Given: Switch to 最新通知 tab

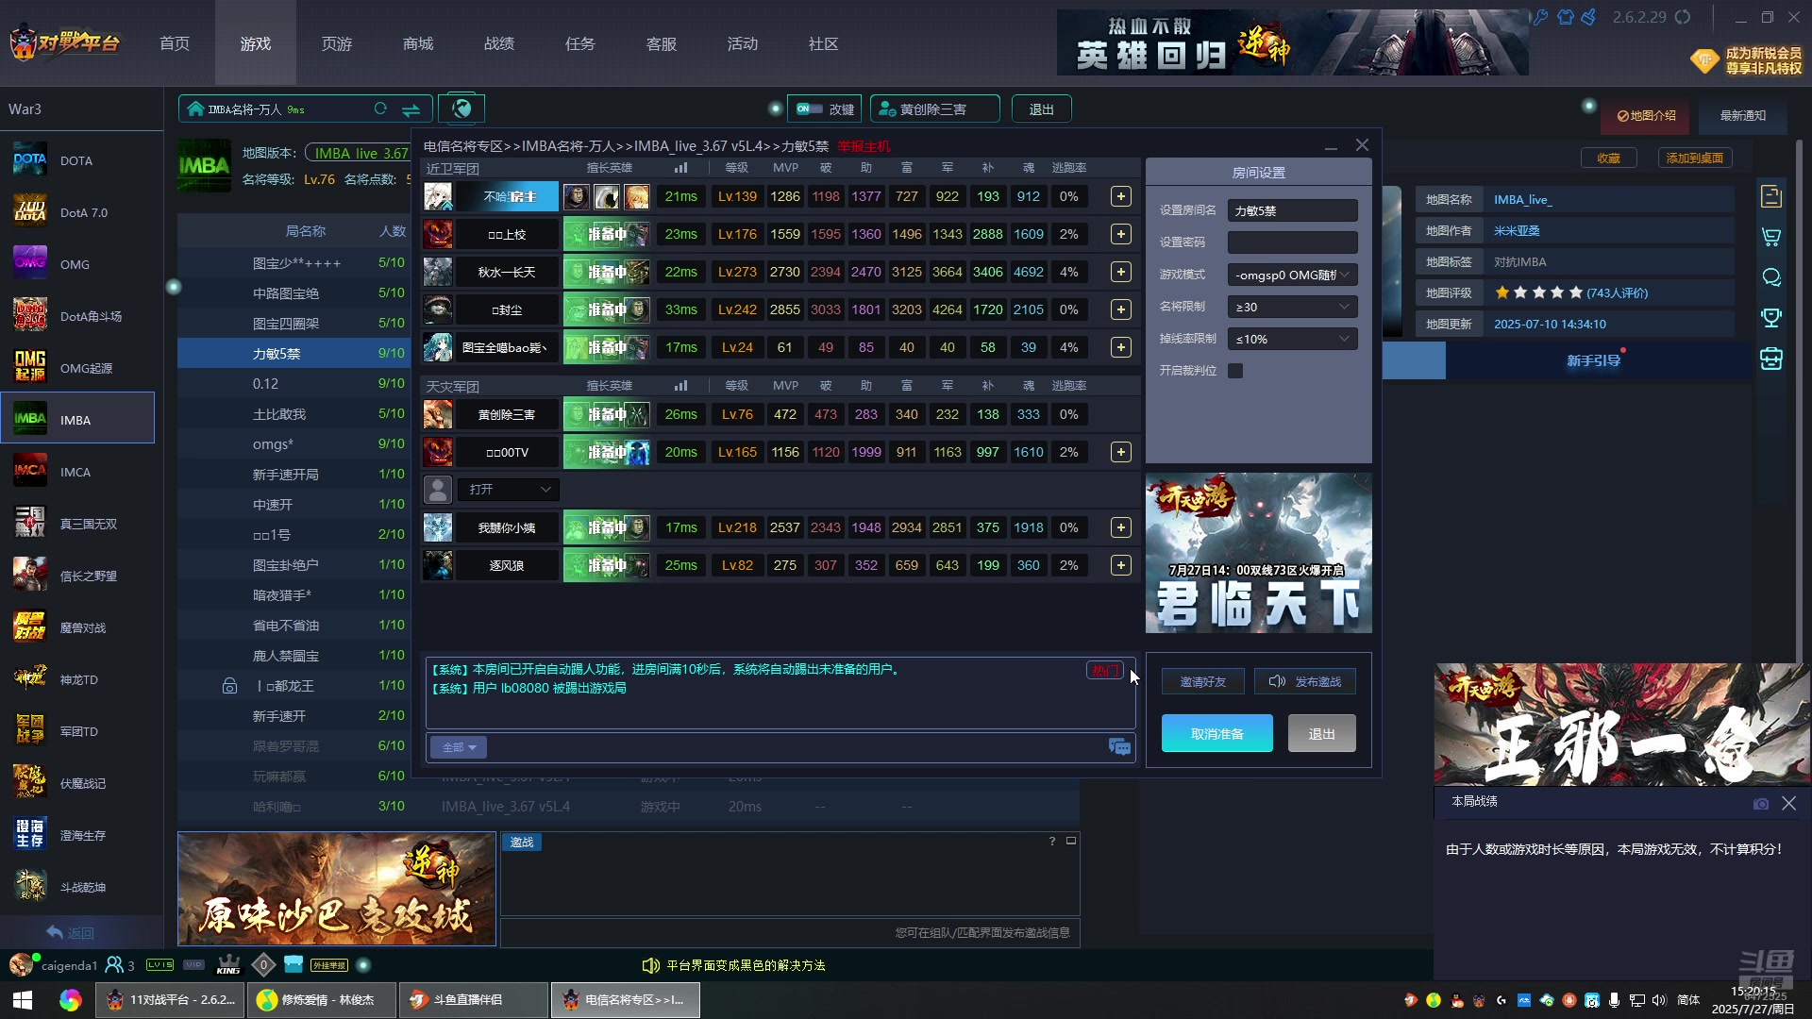Looking at the screenshot, I should pos(1743,116).
